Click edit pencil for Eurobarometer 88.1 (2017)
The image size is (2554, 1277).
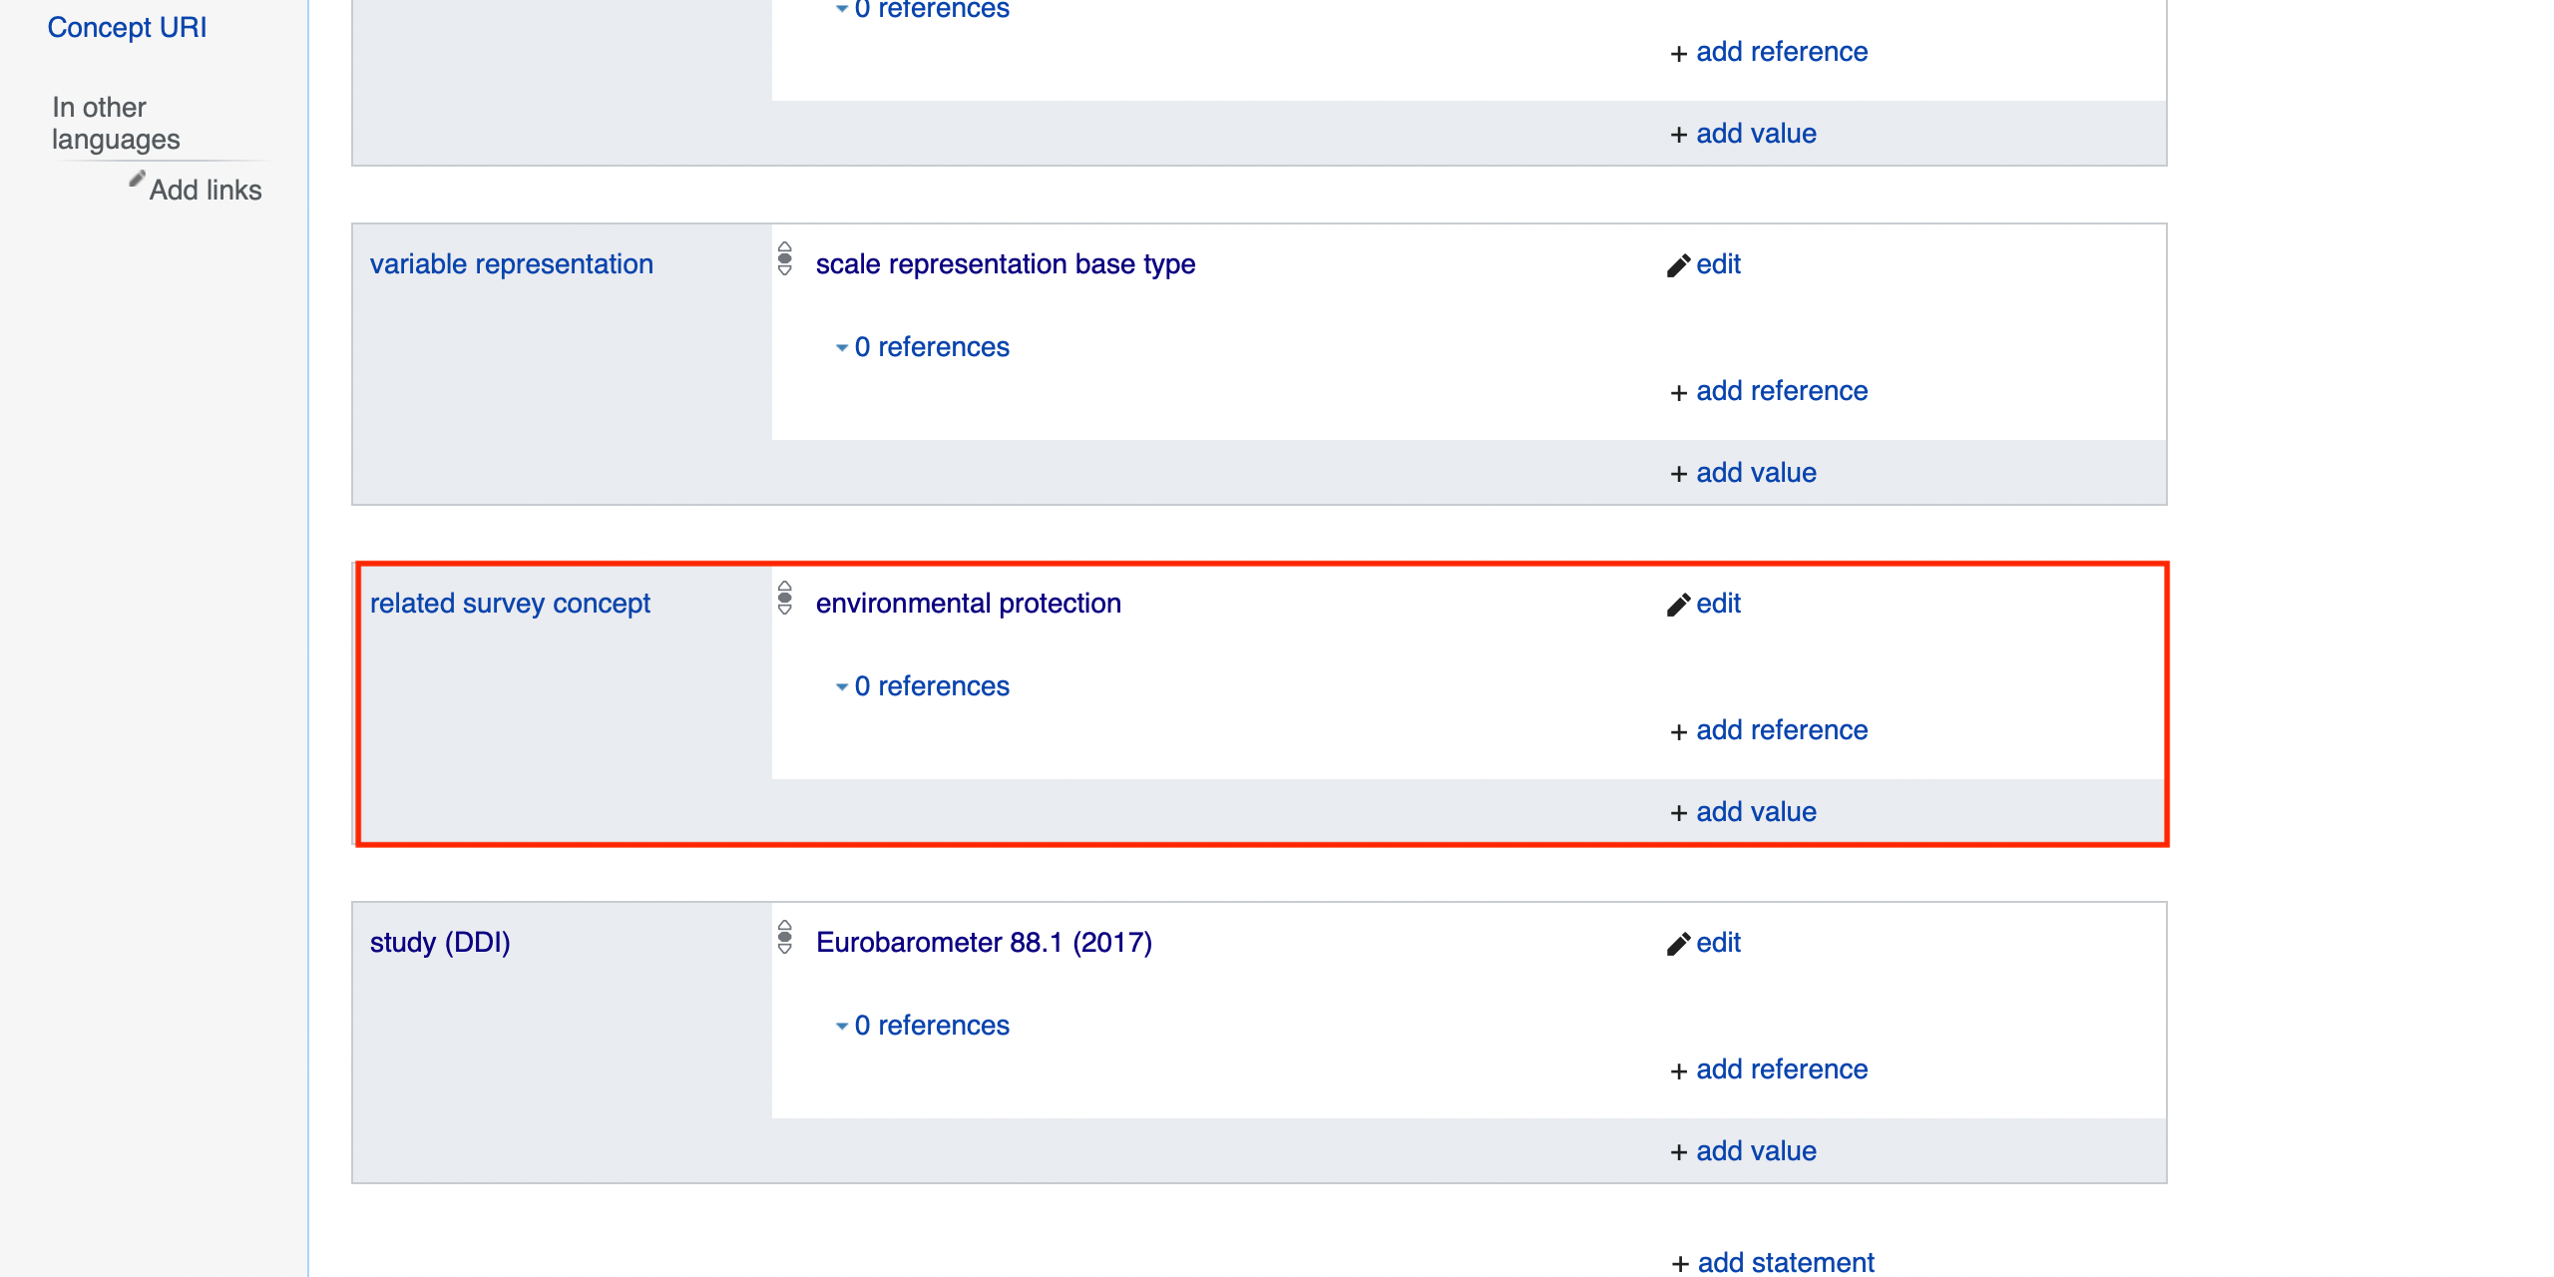(x=1678, y=944)
